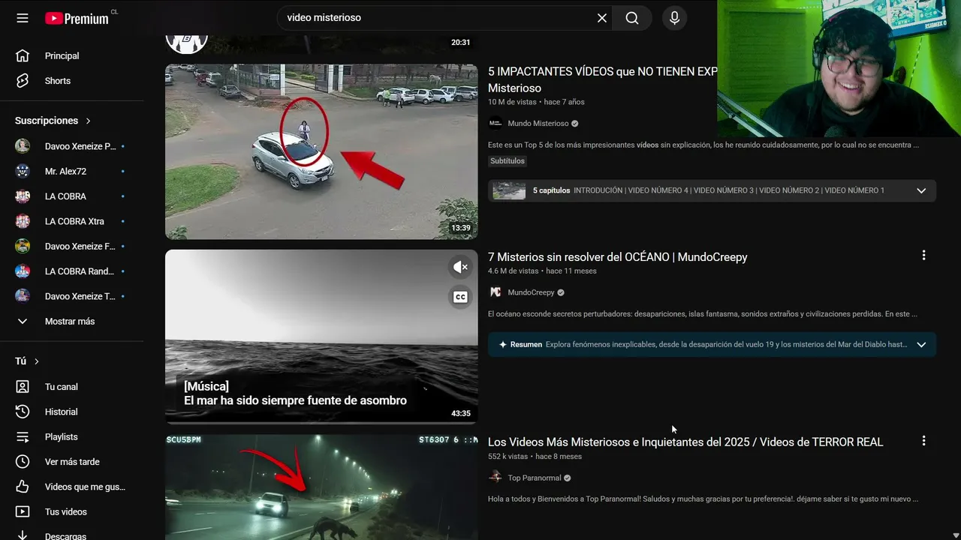Open MundoCreepy channel name
961x540 pixels.
click(x=531, y=292)
